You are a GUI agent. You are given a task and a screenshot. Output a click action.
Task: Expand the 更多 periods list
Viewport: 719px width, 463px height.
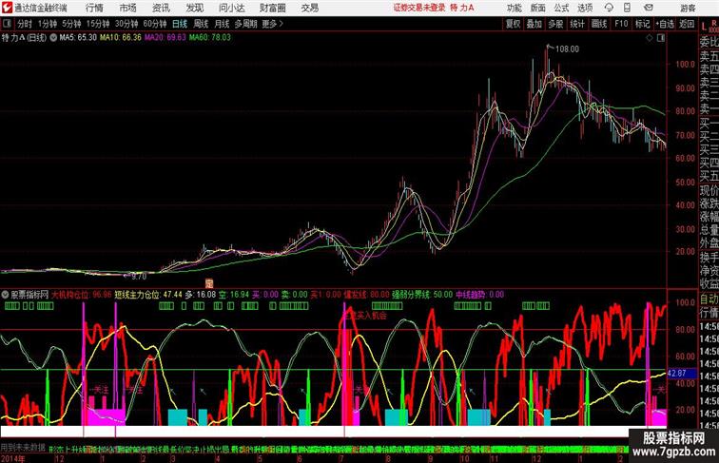tap(272, 24)
